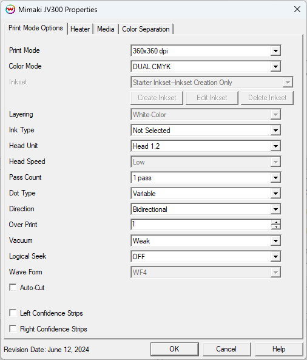Click the disabled Layering combo box
The width and height of the screenshot is (307, 360).
point(206,115)
